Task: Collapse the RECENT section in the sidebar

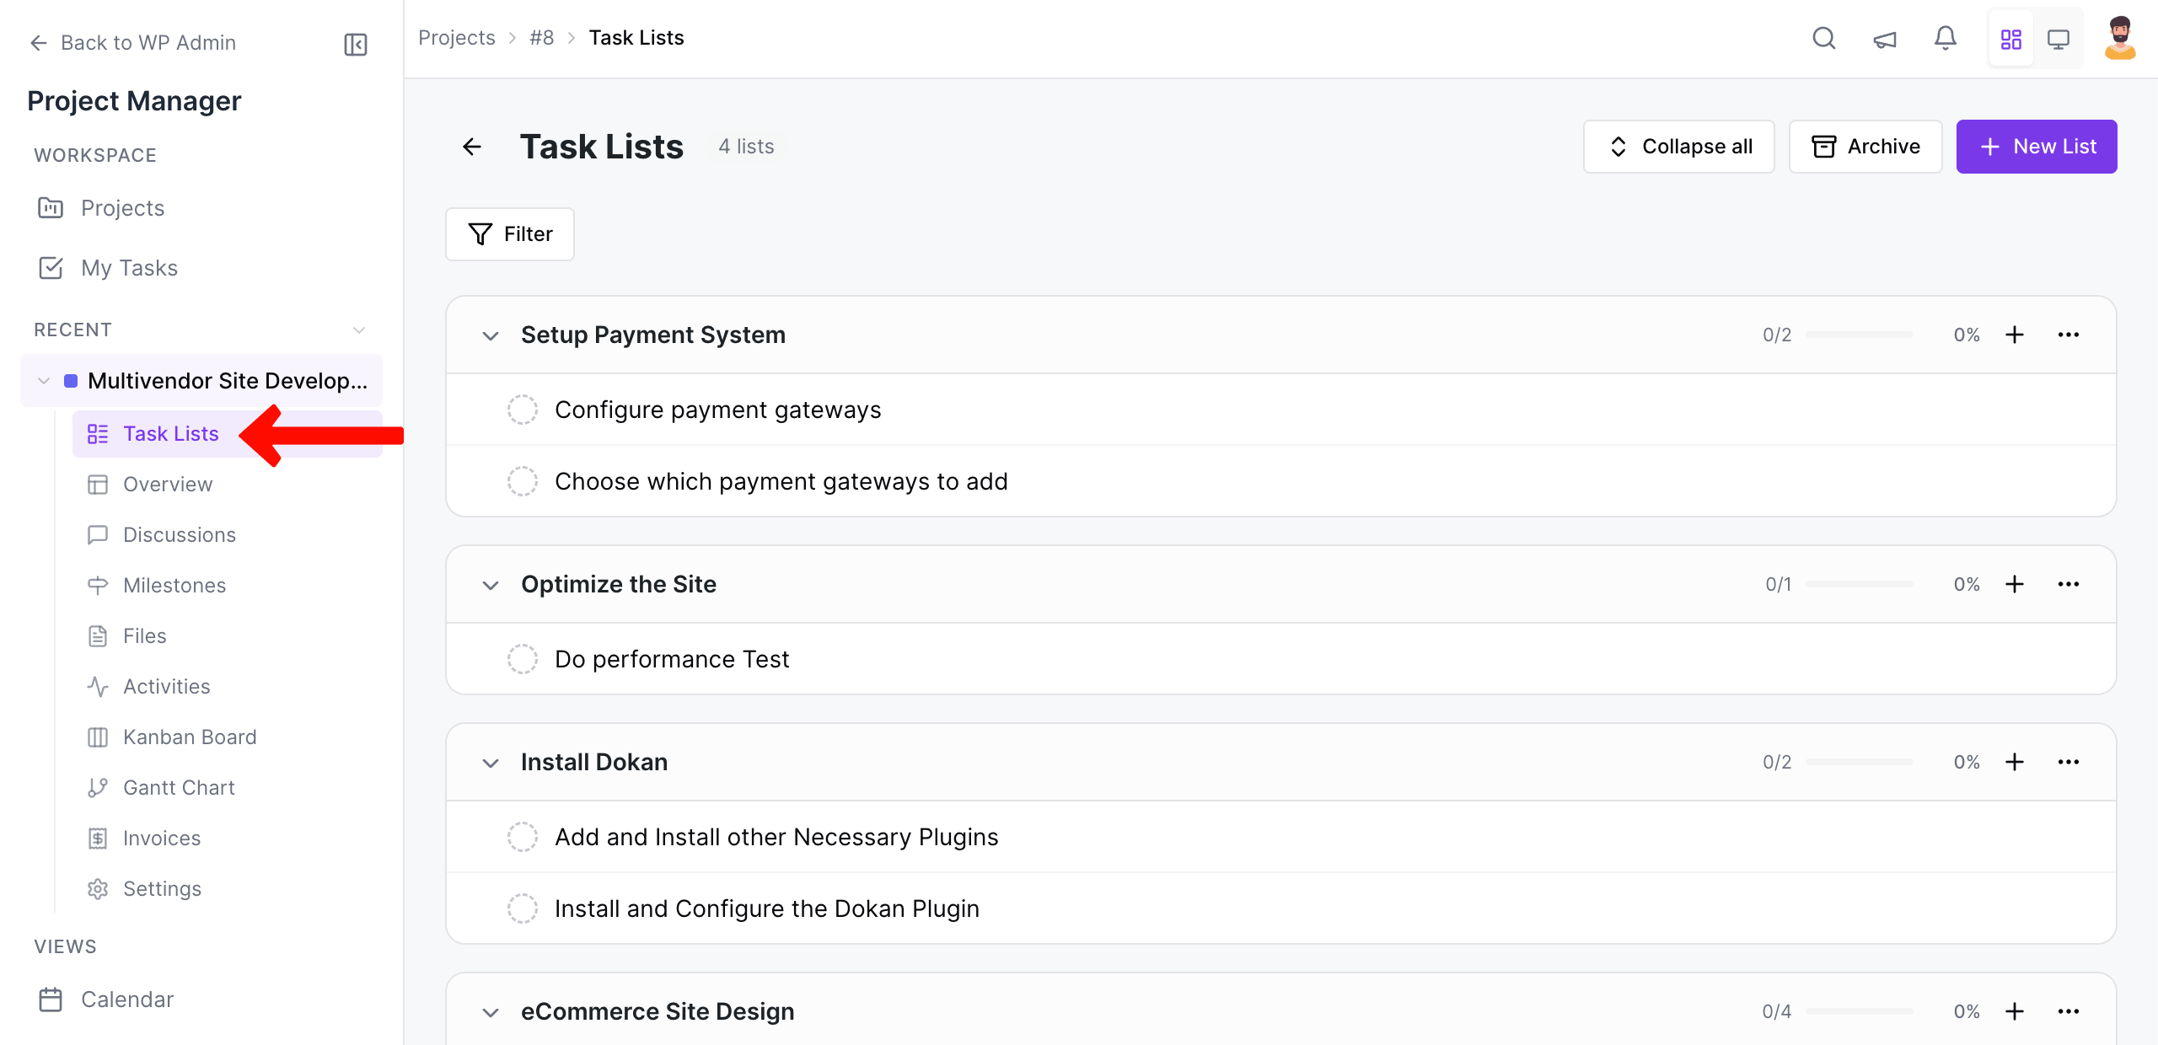Action: pos(359,330)
